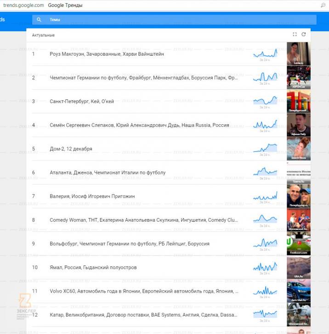The width and height of the screenshot is (329, 334).
Task: Click sparkline chart for Ямал trend
Action: [265, 266]
